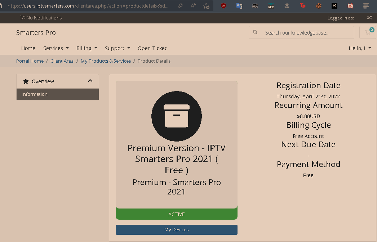The height and width of the screenshot is (242, 377).
Task: Click 'Premium - Smarters Pro 2021' subtitle
Action: (177, 187)
